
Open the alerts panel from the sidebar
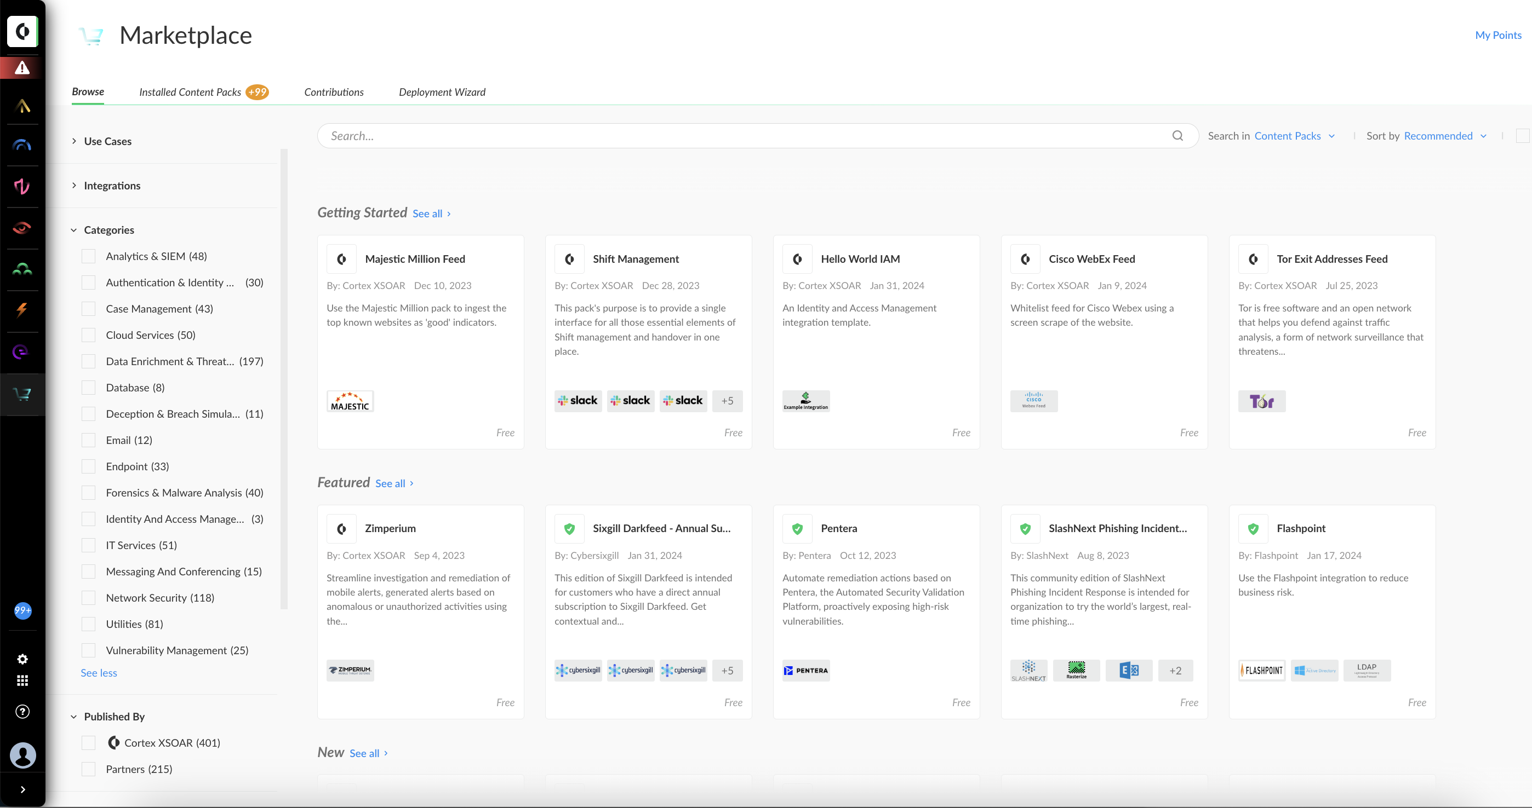coord(22,67)
